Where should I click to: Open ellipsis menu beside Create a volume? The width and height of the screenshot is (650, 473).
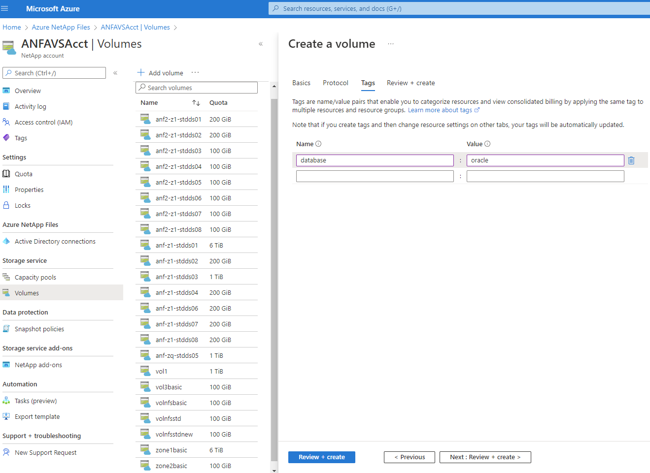coord(391,44)
